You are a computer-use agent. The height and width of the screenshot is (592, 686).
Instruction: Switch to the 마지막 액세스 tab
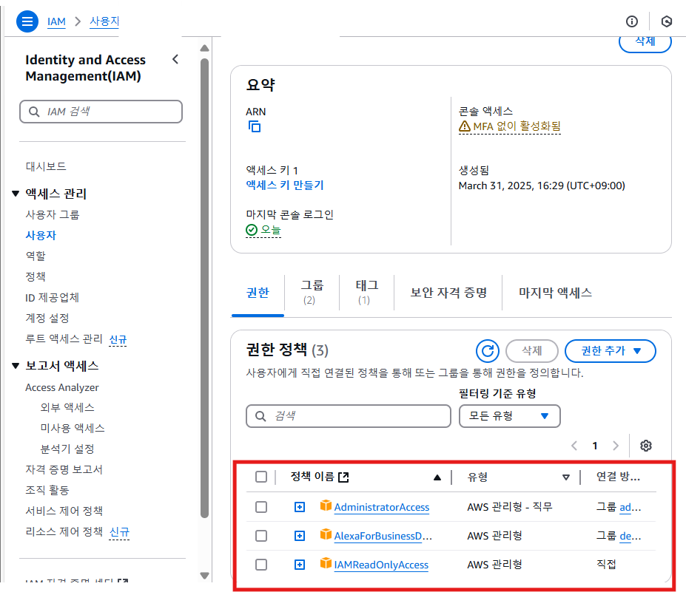point(555,292)
